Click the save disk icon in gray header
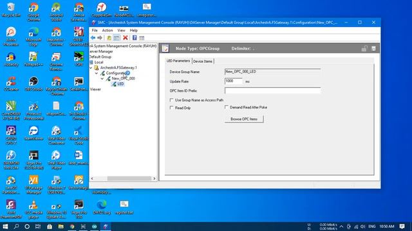Screen dimensions: 412x231 pyautogui.click(x=373, y=49)
